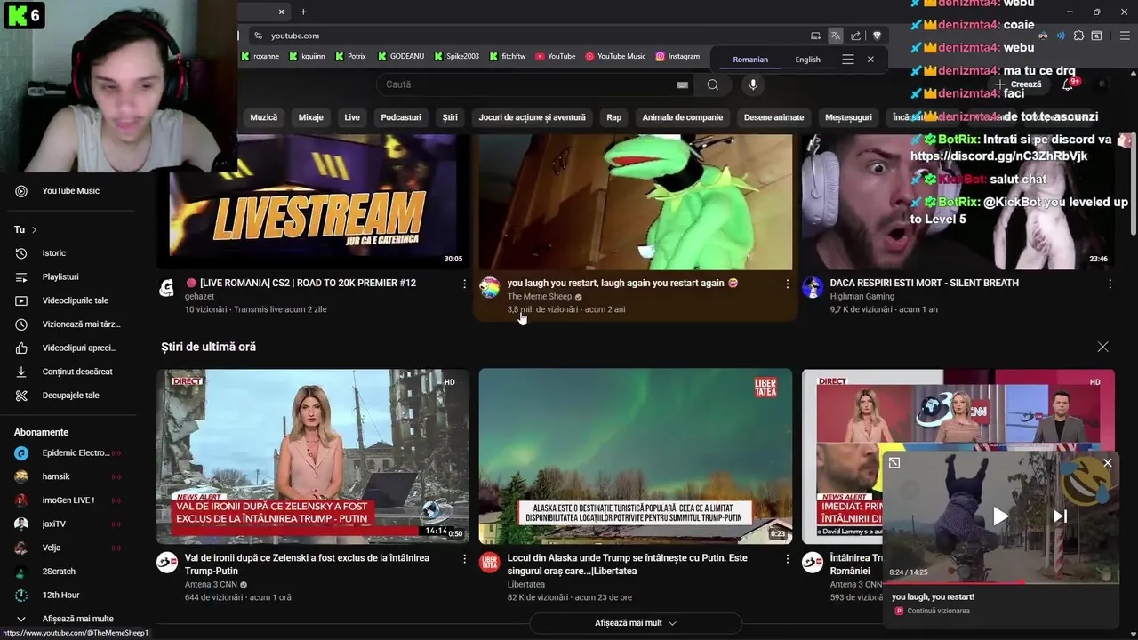Filter by Rap chip

[x=614, y=117]
